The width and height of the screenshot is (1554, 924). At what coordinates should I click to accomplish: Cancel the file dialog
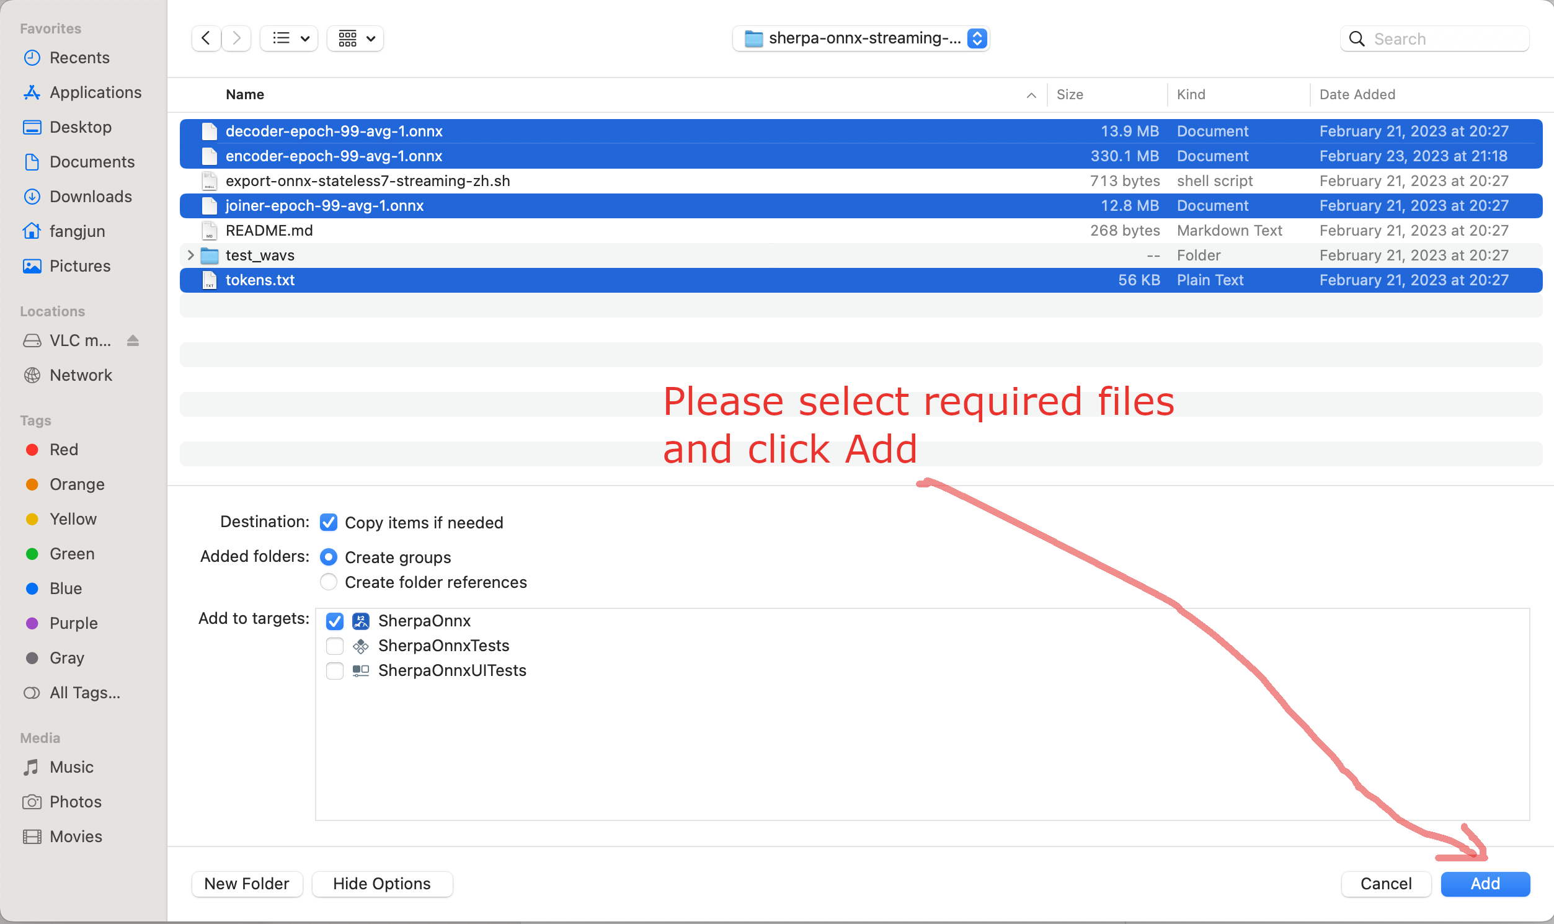pyautogui.click(x=1386, y=884)
